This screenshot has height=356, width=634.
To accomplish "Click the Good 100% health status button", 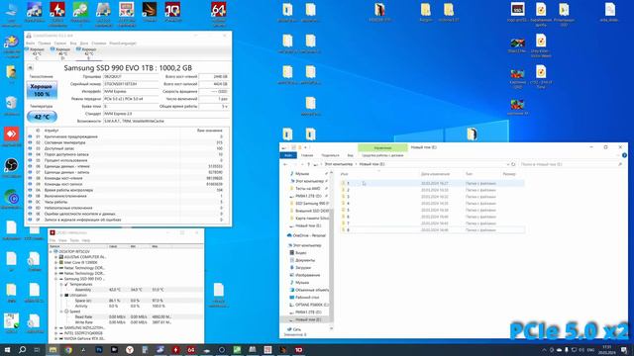I will pyautogui.click(x=42, y=90).
